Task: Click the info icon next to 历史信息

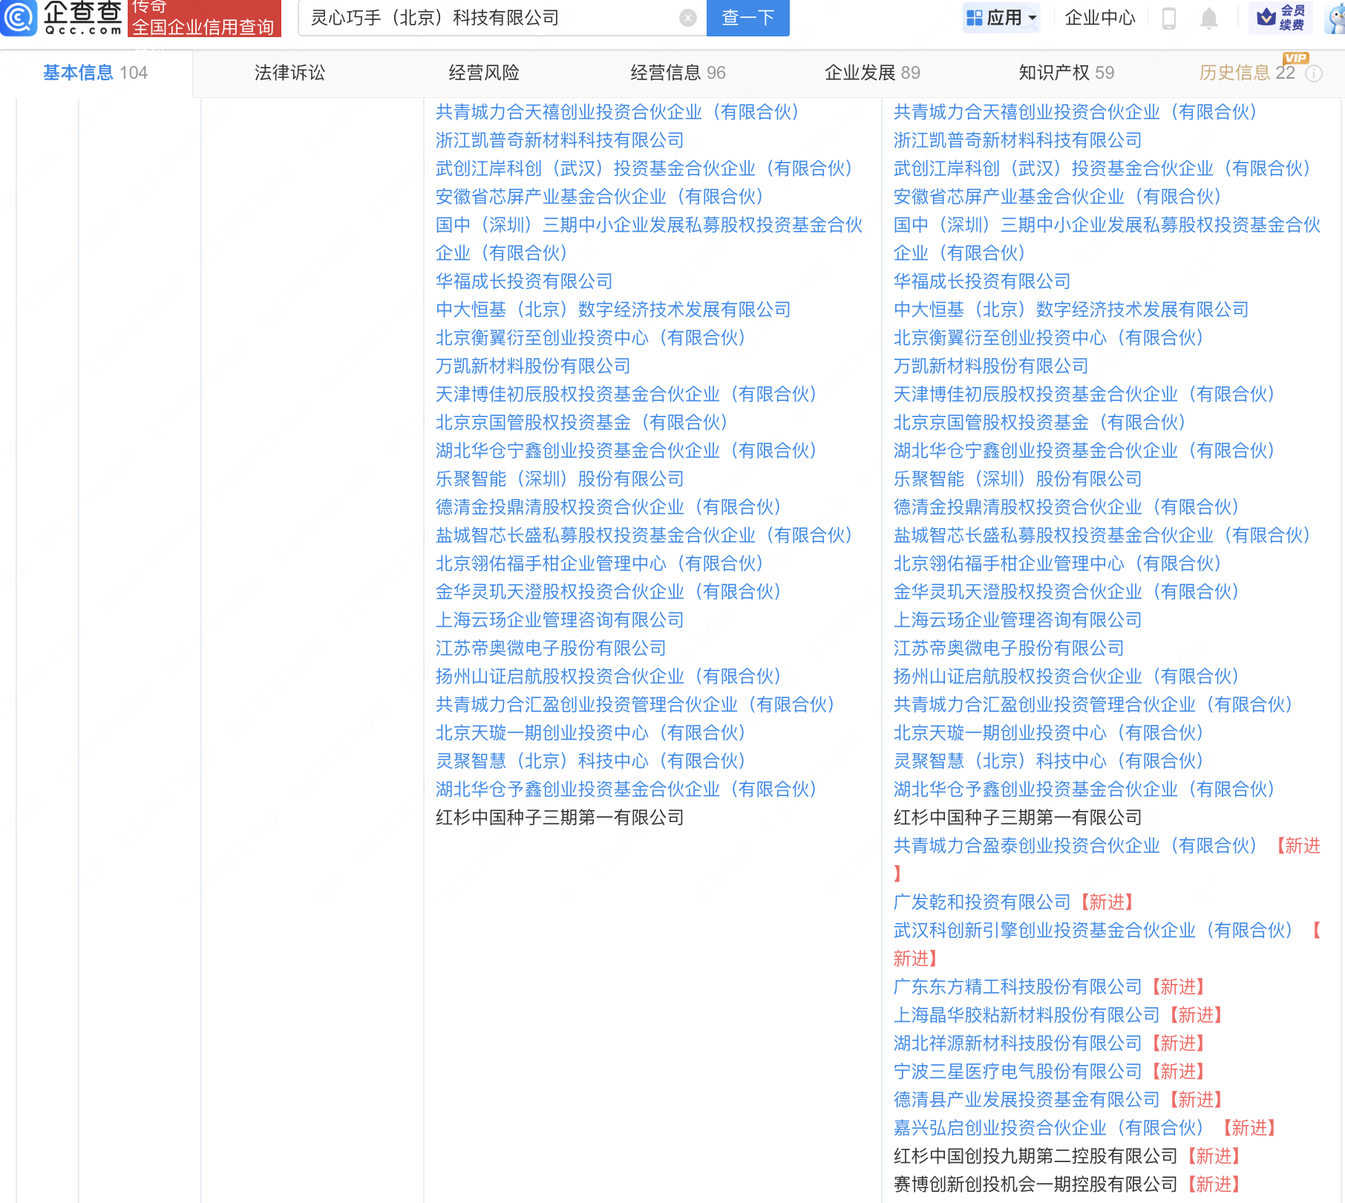Action: point(1315,74)
